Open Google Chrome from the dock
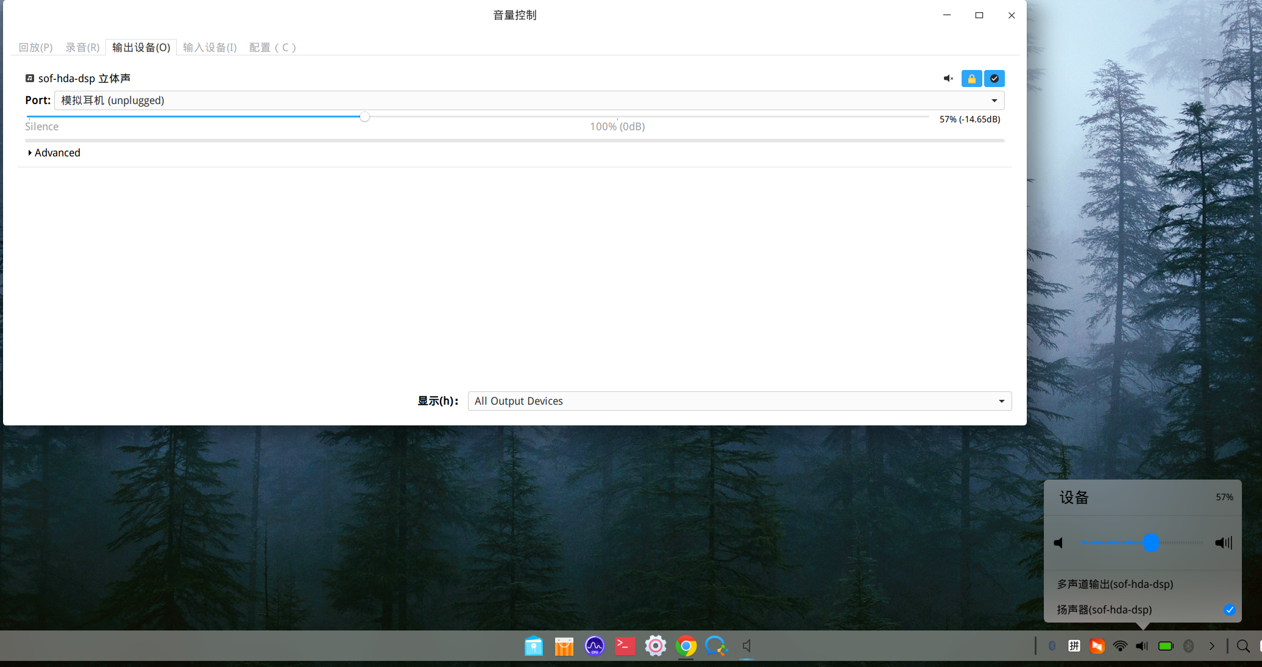Screen dimensions: 1262x667 [686, 646]
